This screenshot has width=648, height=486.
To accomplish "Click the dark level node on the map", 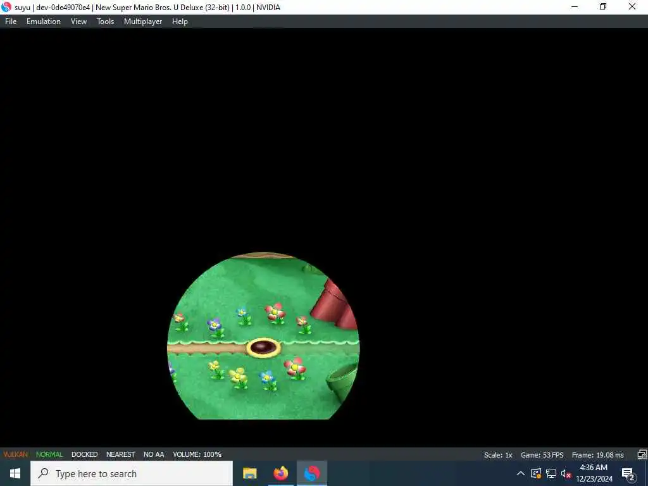I will coord(263,347).
